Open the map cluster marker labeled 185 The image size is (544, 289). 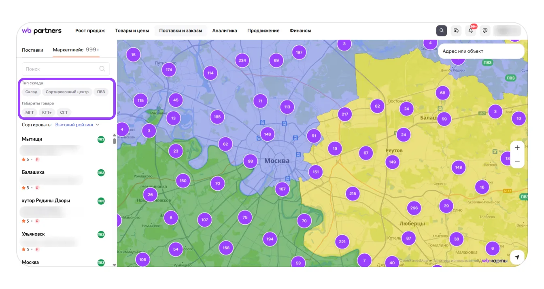tap(217, 117)
